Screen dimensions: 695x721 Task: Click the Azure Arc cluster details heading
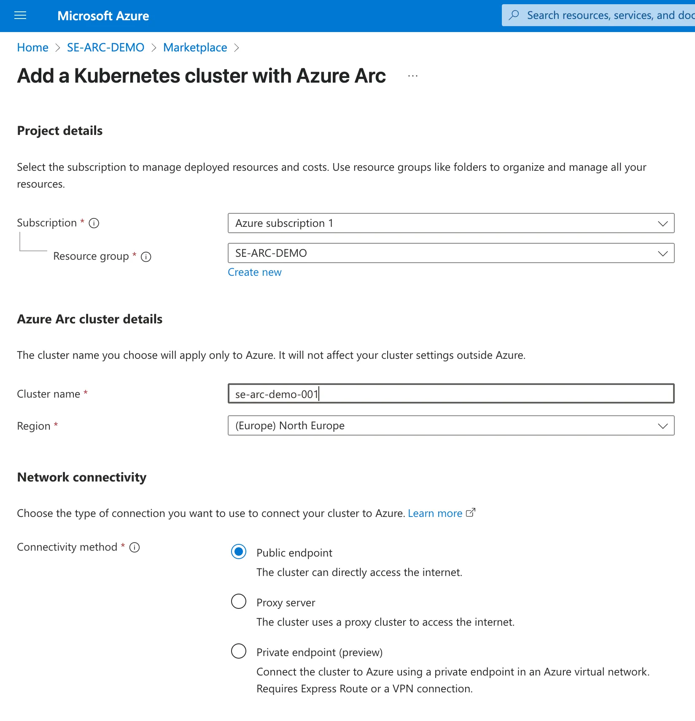(90, 319)
